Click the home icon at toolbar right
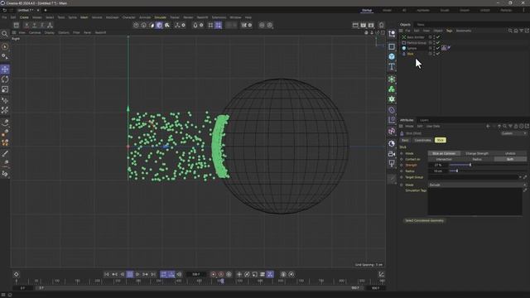 (x=381, y=25)
